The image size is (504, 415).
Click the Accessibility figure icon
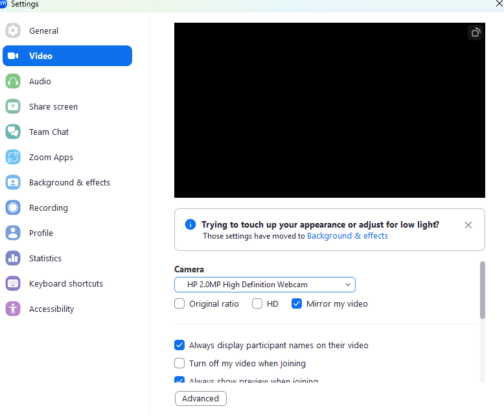pos(13,309)
